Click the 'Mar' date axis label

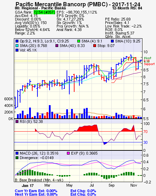pyautogui.click(x=47, y=185)
